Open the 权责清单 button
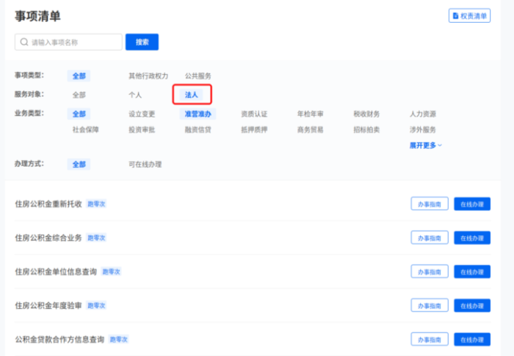Image resolution: width=514 pixels, height=356 pixels. (469, 15)
